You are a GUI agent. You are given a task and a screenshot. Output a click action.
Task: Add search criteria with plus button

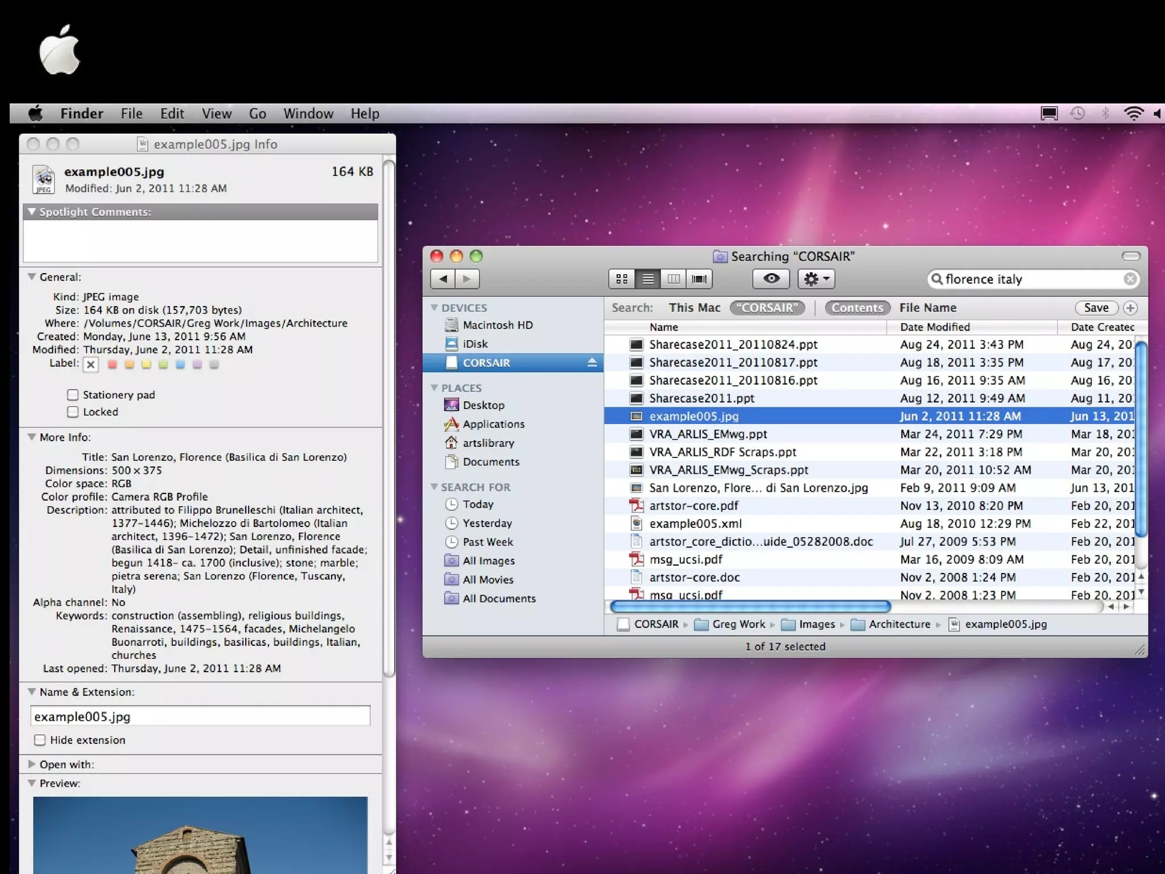1130,308
